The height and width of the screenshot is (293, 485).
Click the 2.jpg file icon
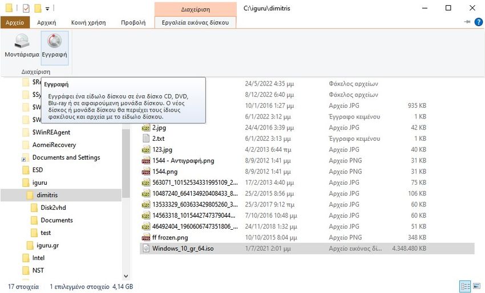146,127
